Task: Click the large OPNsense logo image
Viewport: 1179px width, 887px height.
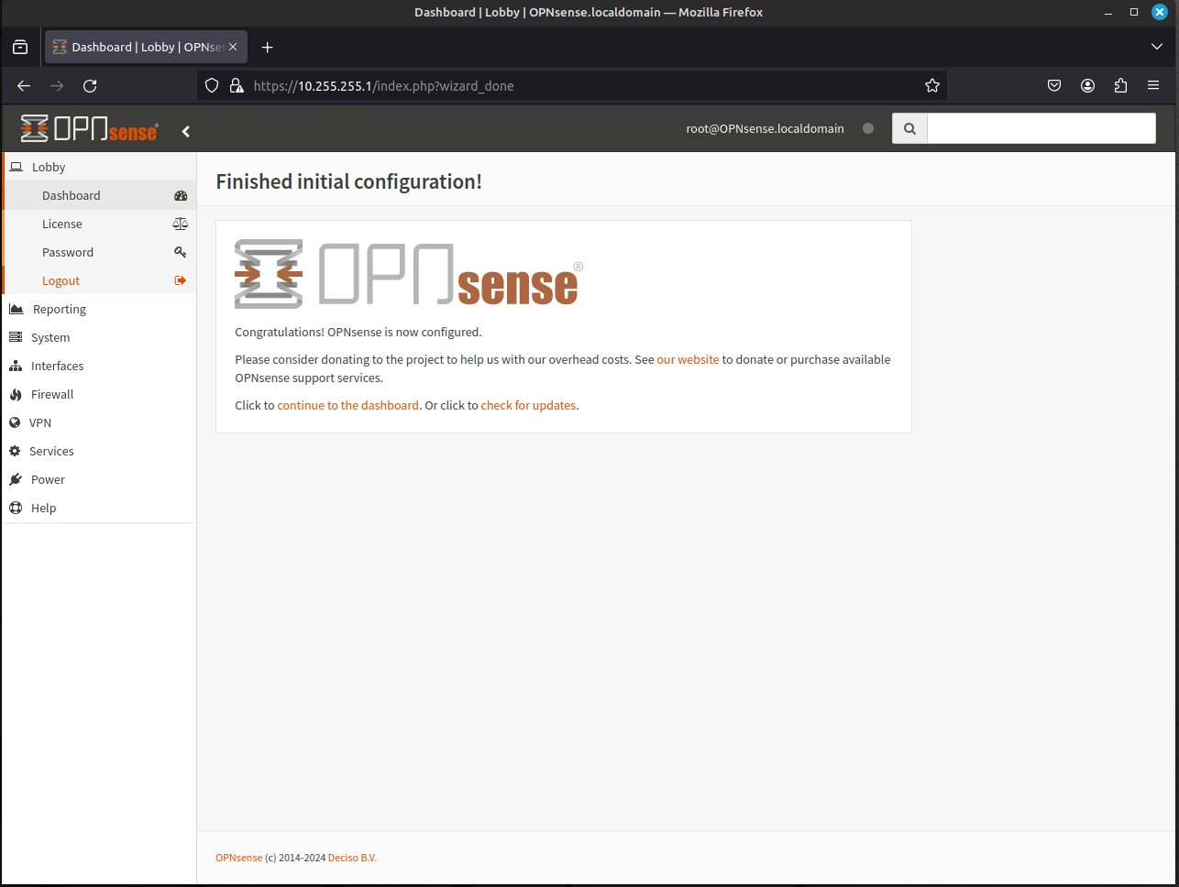Action: click(409, 273)
